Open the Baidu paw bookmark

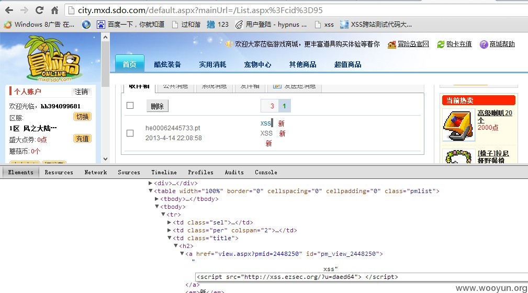pos(131,24)
